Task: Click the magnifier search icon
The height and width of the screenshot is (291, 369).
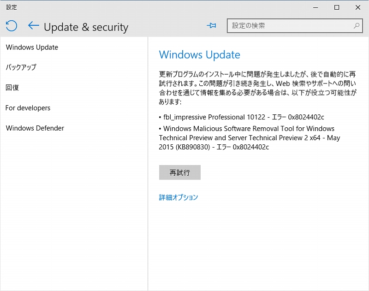Action: [x=357, y=26]
